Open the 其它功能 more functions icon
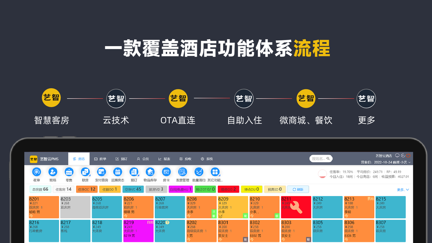This screenshot has width=432, height=243. tap(215, 172)
